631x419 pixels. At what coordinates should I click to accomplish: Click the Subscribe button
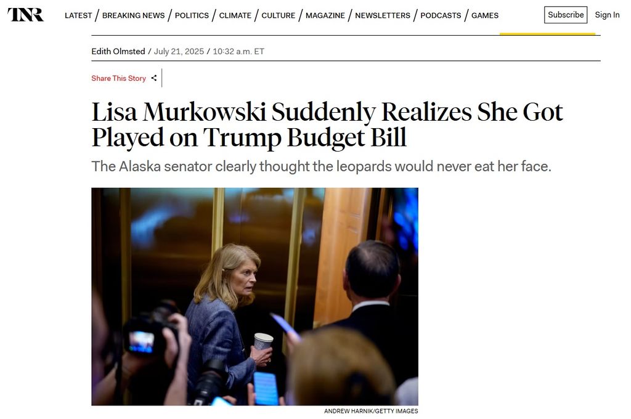tap(566, 15)
